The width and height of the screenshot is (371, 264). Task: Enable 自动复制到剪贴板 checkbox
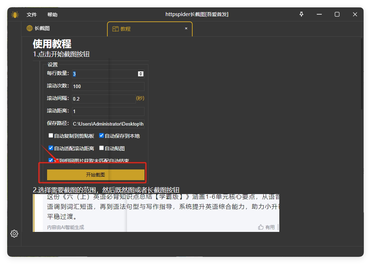51,136
